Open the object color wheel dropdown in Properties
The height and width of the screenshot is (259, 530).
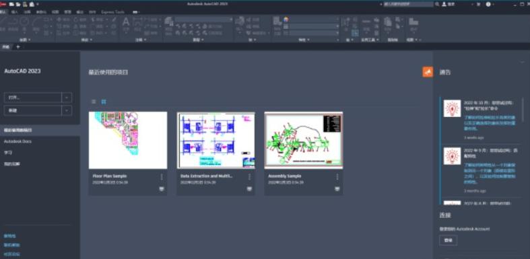coord(286,20)
